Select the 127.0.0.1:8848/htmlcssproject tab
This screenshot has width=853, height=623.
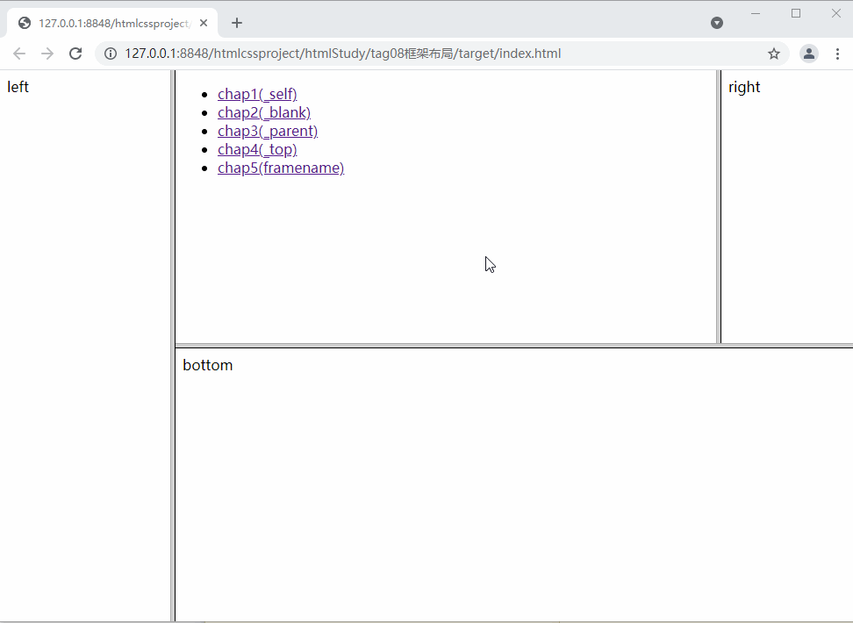112,24
